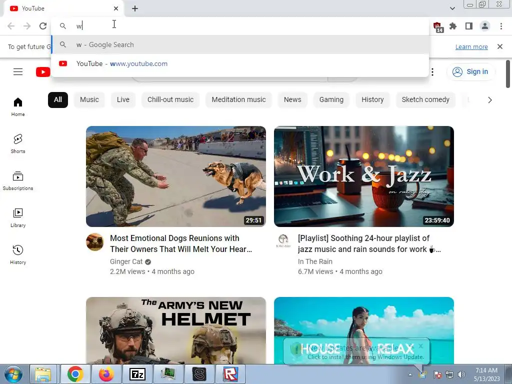Open the Work & Jazz thumbnail
The height and width of the screenshot is (384, 512).
coord(364,176)
